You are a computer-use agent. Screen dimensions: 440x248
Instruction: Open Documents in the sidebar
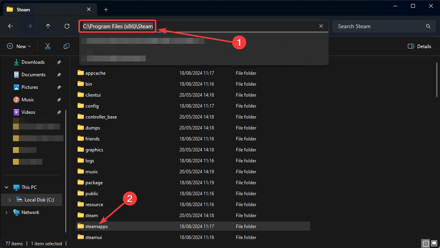[x=33, y=75]
